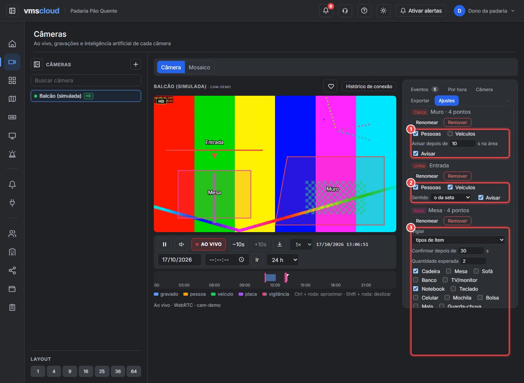Uncheck Pessoas under the Muro fence
Viewport: 524px width, 383px height.
[x=415, y=134]
